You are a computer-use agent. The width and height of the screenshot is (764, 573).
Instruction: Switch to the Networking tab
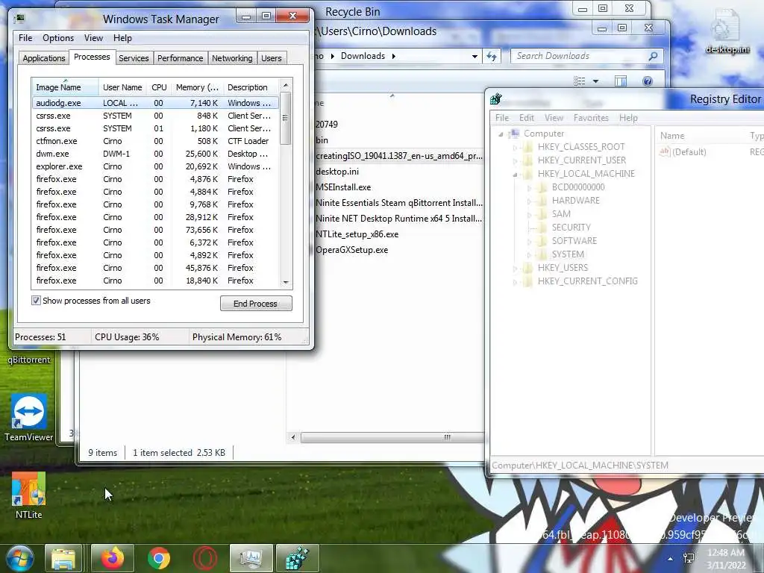232,58
